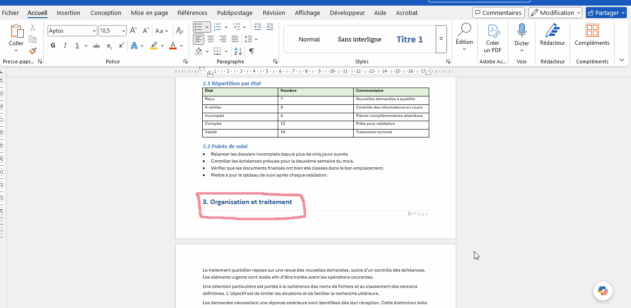Apply the Sans interligne style
631x308 pixels.
[x=359, y=39]
